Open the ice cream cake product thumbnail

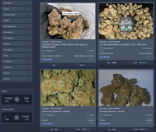68,21
